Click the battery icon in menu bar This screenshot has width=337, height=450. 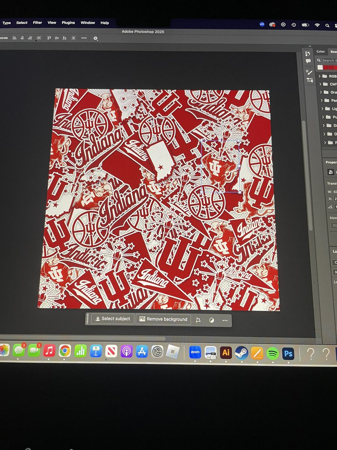(x=305, y=25)
